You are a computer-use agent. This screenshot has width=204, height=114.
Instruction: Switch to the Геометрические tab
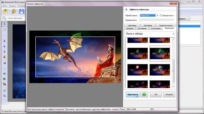click(166, 25)
